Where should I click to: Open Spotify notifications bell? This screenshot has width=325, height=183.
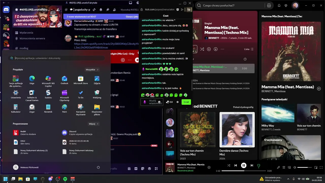click(279, 5)
